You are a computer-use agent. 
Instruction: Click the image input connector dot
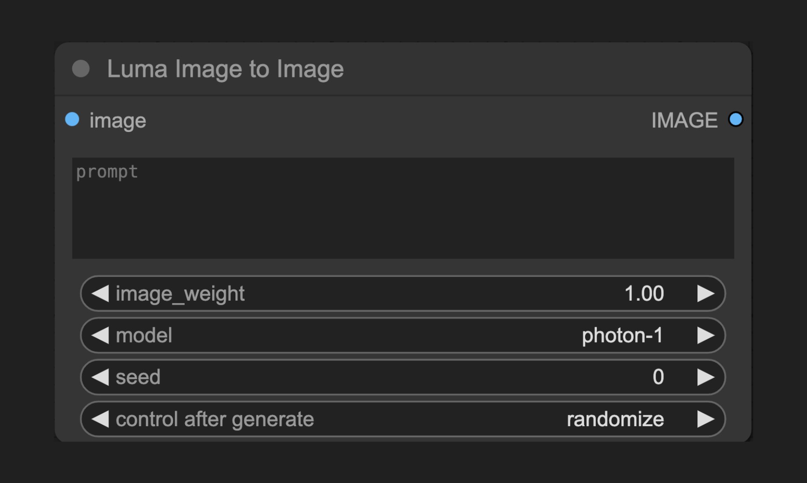(x=72, y=119)
